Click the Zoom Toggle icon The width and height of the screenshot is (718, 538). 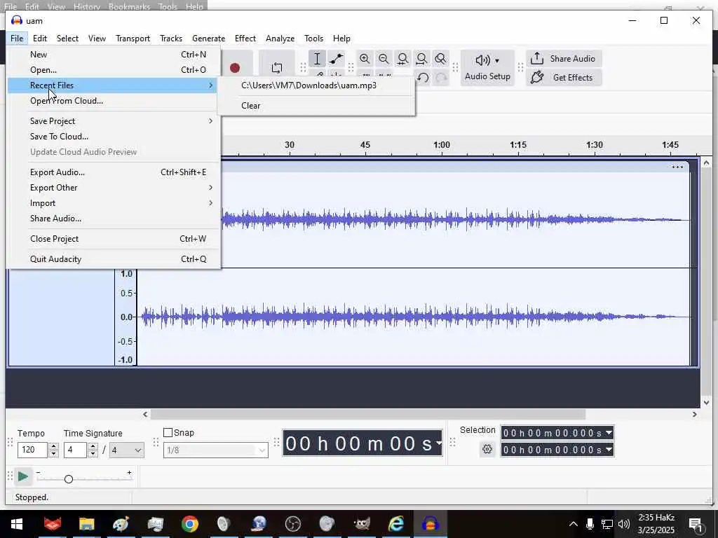[x=440, y=59]
